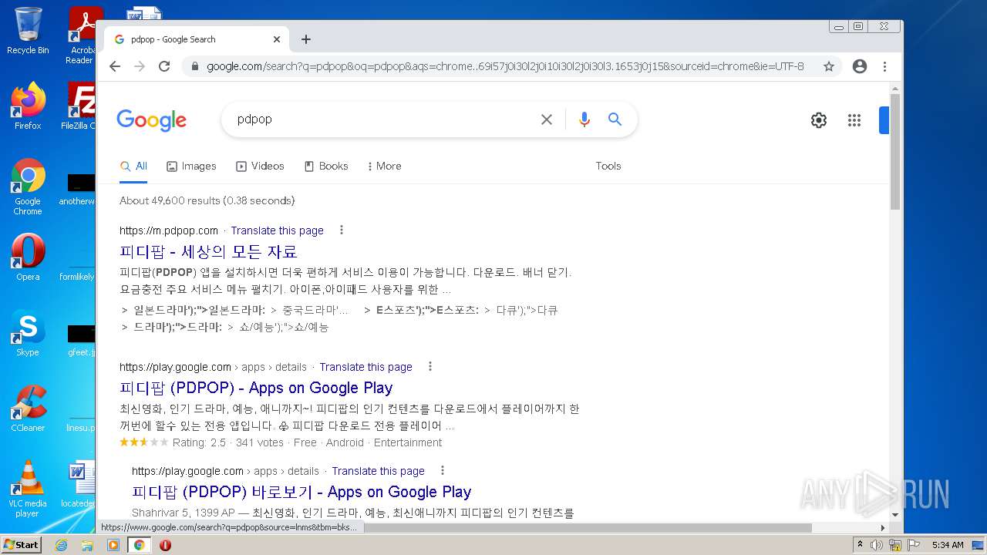This screenshot has height=555, width=987.
Task: Start voice search with the microphone icon
Action: click(584, 119)
